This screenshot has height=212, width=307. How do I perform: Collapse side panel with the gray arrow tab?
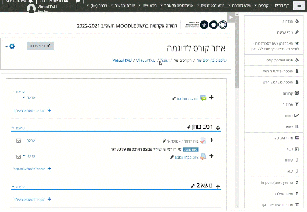pos(231,17)
